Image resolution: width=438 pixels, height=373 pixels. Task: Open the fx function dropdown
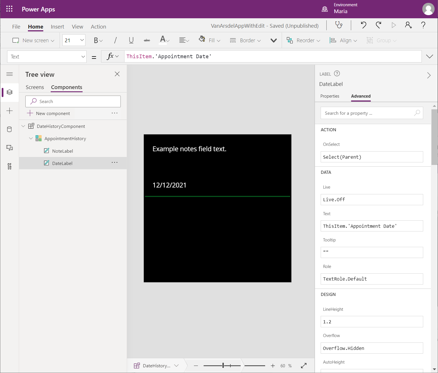(x=112, y=56)
